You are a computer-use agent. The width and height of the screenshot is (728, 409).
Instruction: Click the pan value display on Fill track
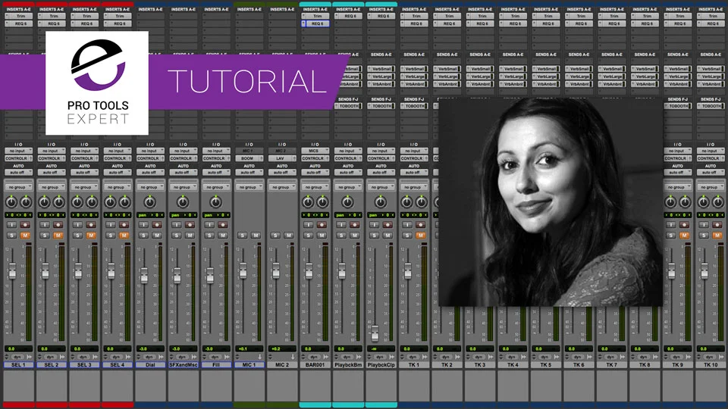(x=215, y=215)
